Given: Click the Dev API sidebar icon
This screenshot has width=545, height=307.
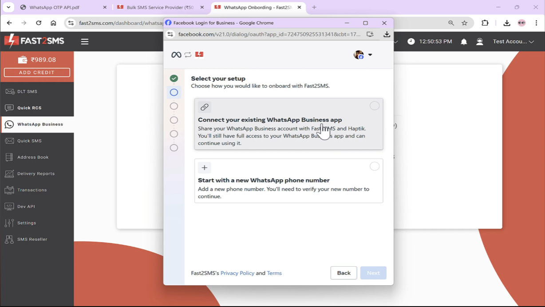Looking at the screenshot, I should click(9, 206).
